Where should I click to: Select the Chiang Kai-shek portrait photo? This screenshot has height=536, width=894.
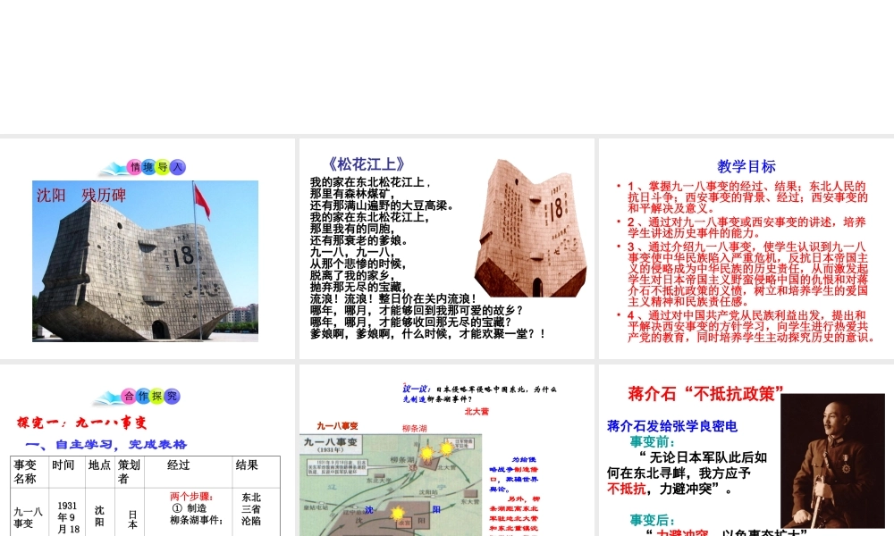point(835,460)
